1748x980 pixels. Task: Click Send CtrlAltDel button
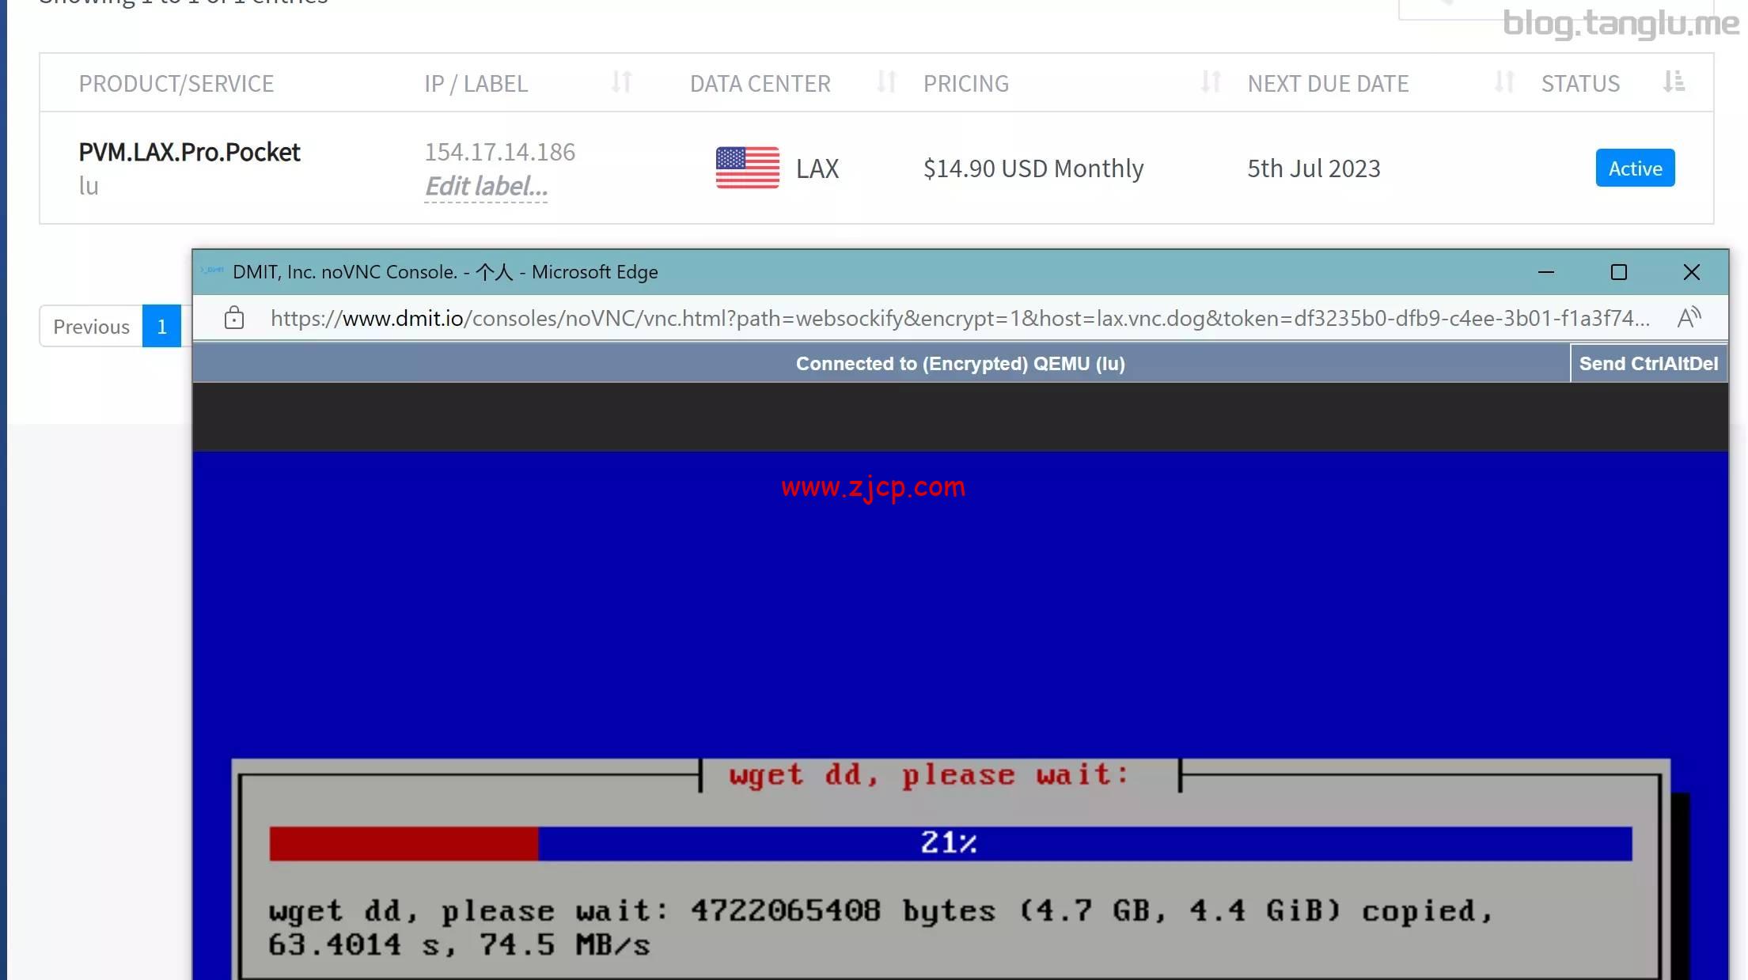point(1648,364)
